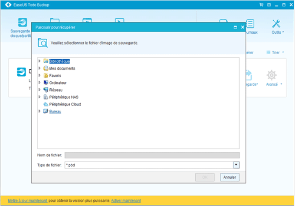Click the Réseau network icon

[x=46, y=90]
